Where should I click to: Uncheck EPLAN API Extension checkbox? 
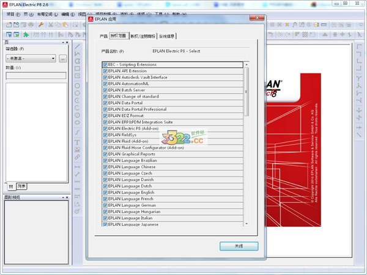(105, 70)
